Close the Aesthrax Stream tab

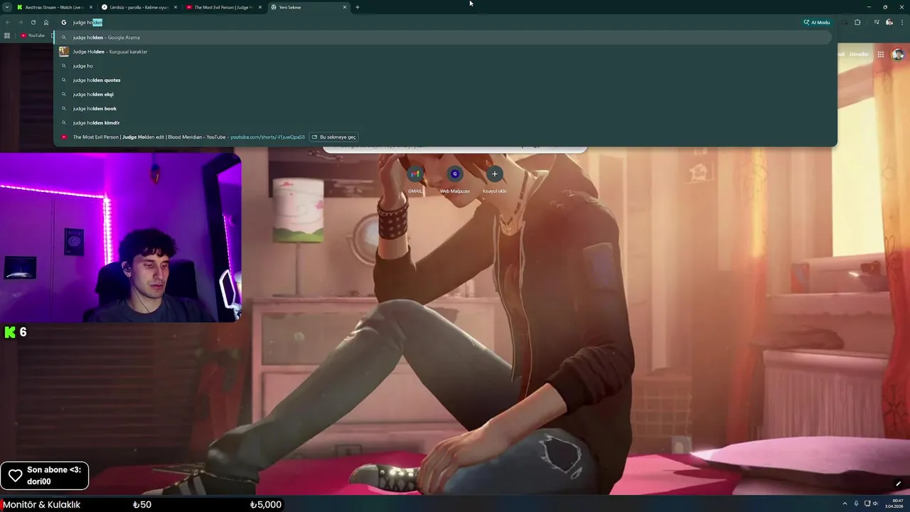(x=90, y=7)
